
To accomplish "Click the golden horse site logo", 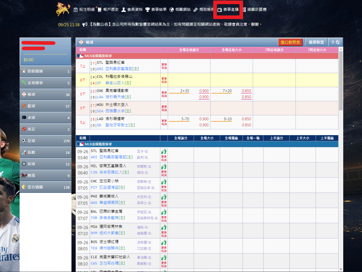I will (63, 9).
